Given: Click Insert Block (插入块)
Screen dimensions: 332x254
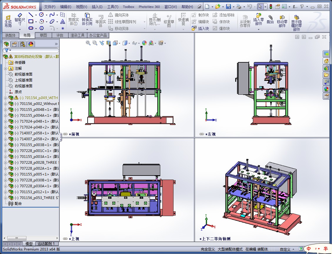Looking at the screenshot, I should point(200,28).
